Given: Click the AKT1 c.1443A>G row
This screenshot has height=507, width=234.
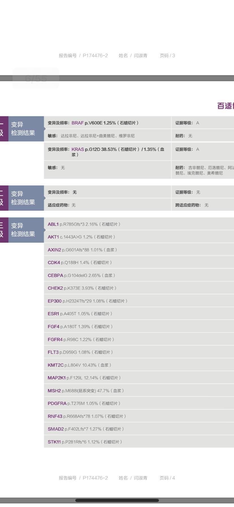Looking at the screenshot, I should pos(81,237).
